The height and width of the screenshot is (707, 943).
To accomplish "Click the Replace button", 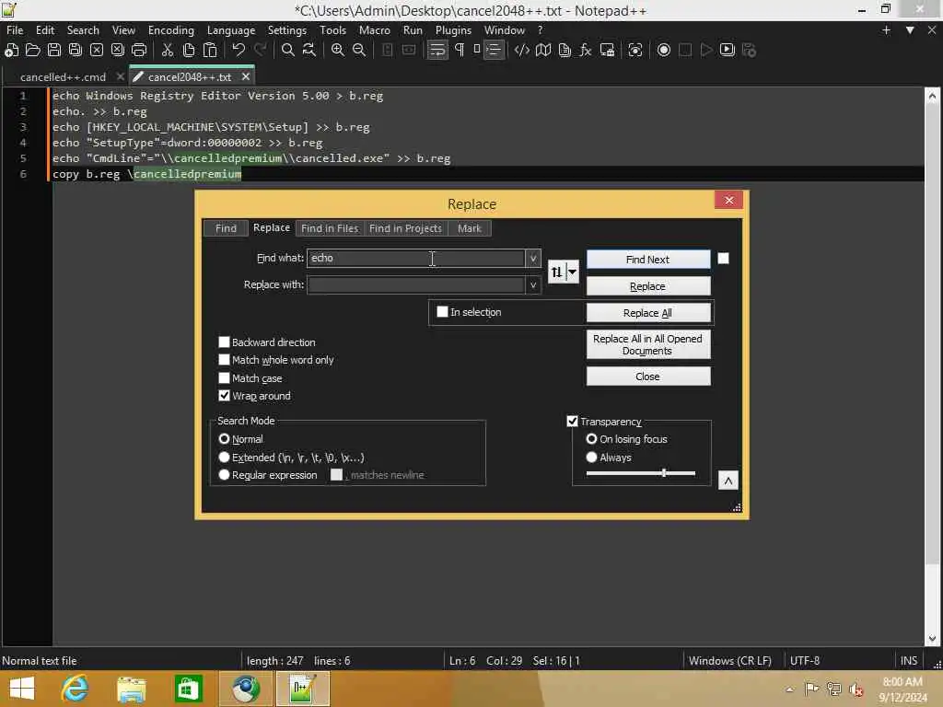I will (x=648, y=286).
